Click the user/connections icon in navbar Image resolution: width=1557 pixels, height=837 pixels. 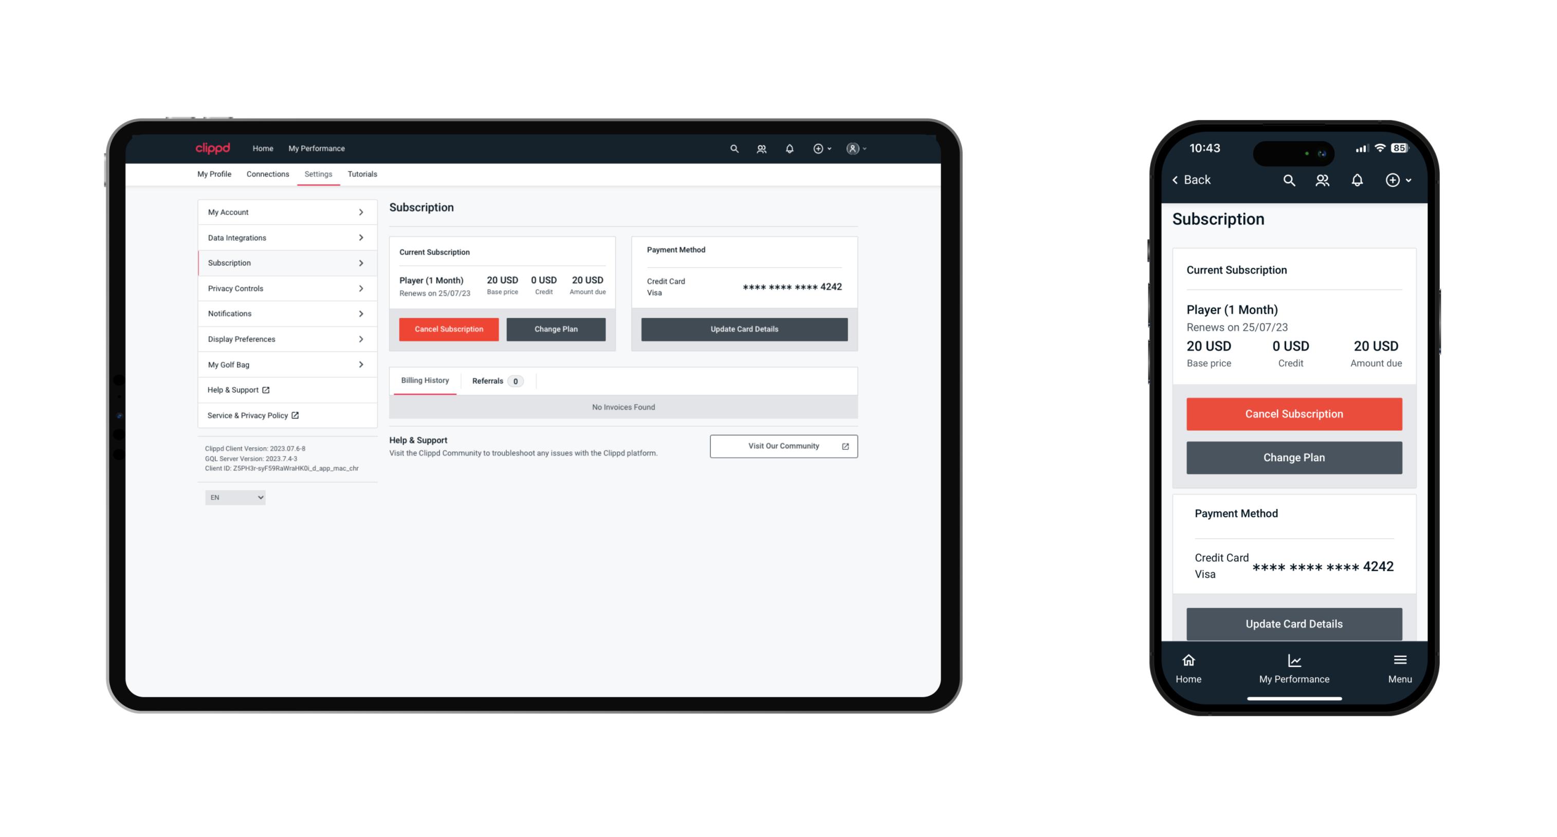[762, 148]
